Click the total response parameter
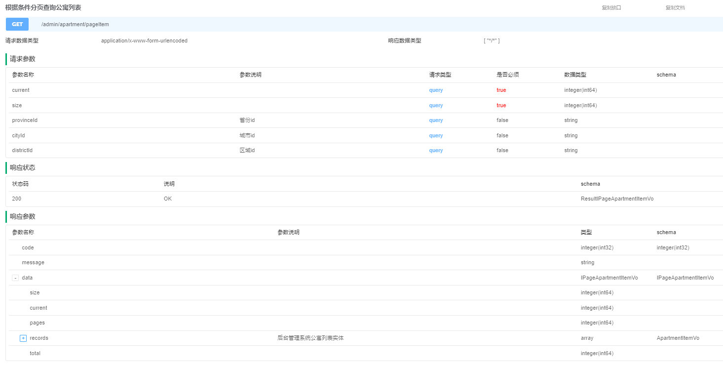Image resolution: width=723 pixels, height=365 pixels. click(35, 354)
